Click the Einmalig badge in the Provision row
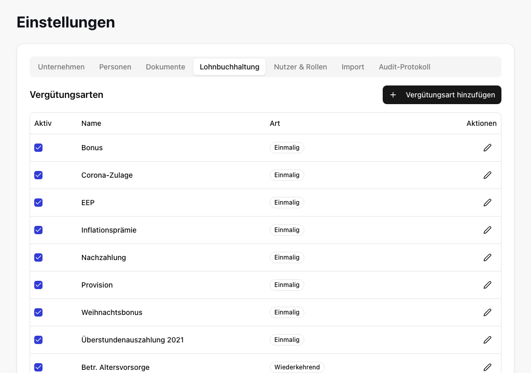The width and height of the screenshot is (531, 373). coord(287,285)
